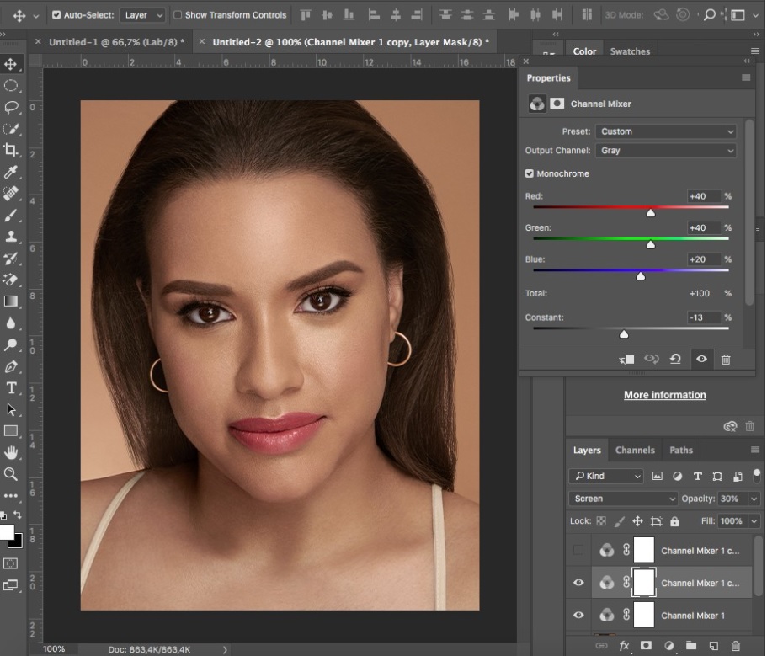Select the Eyedropper tool

[x=11, y=172]
